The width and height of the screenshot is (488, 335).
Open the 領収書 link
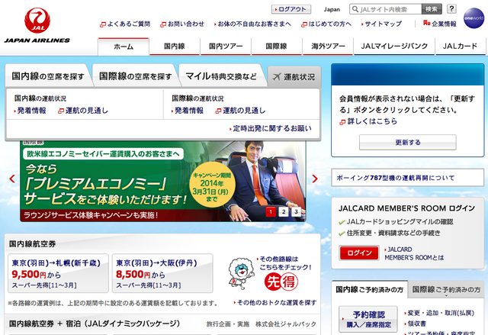(415, 324)
